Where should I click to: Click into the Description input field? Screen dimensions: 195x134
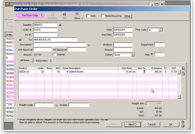coord(59,44)
